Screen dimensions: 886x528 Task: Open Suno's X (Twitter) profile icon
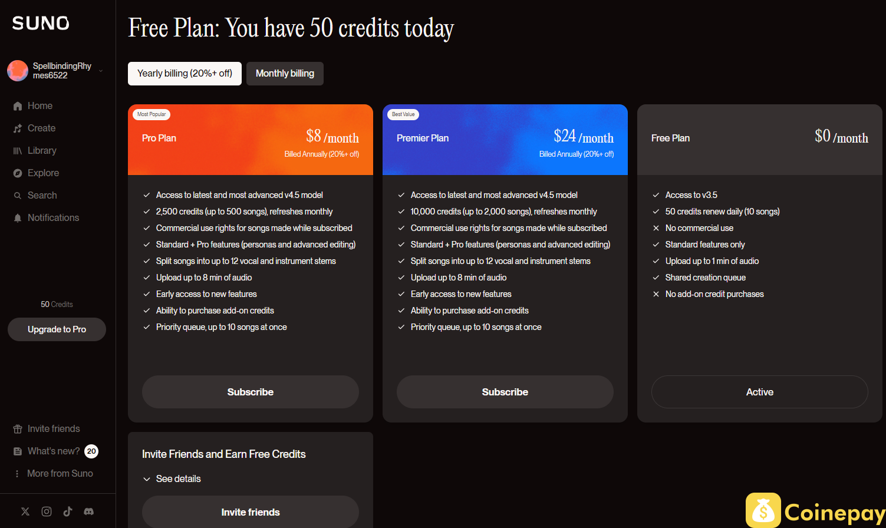click(25, 511)
